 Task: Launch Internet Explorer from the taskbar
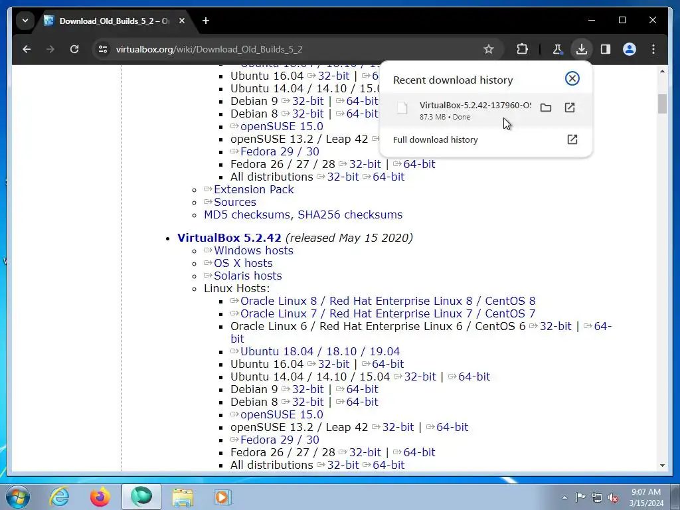[x=59, y=497]
